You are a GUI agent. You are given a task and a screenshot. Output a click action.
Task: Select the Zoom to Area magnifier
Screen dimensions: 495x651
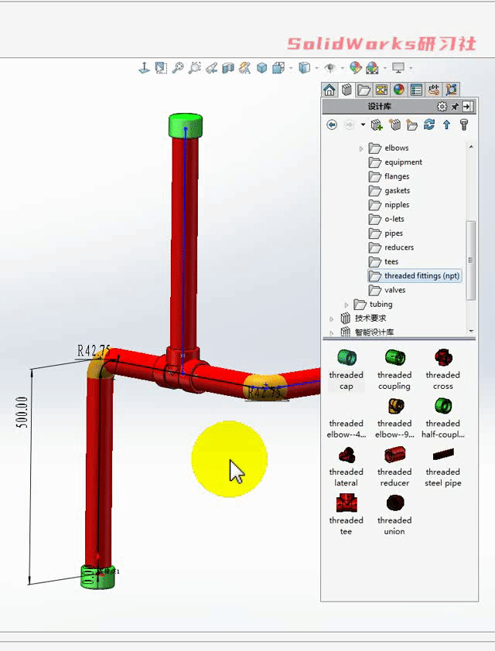coord(178,68)
